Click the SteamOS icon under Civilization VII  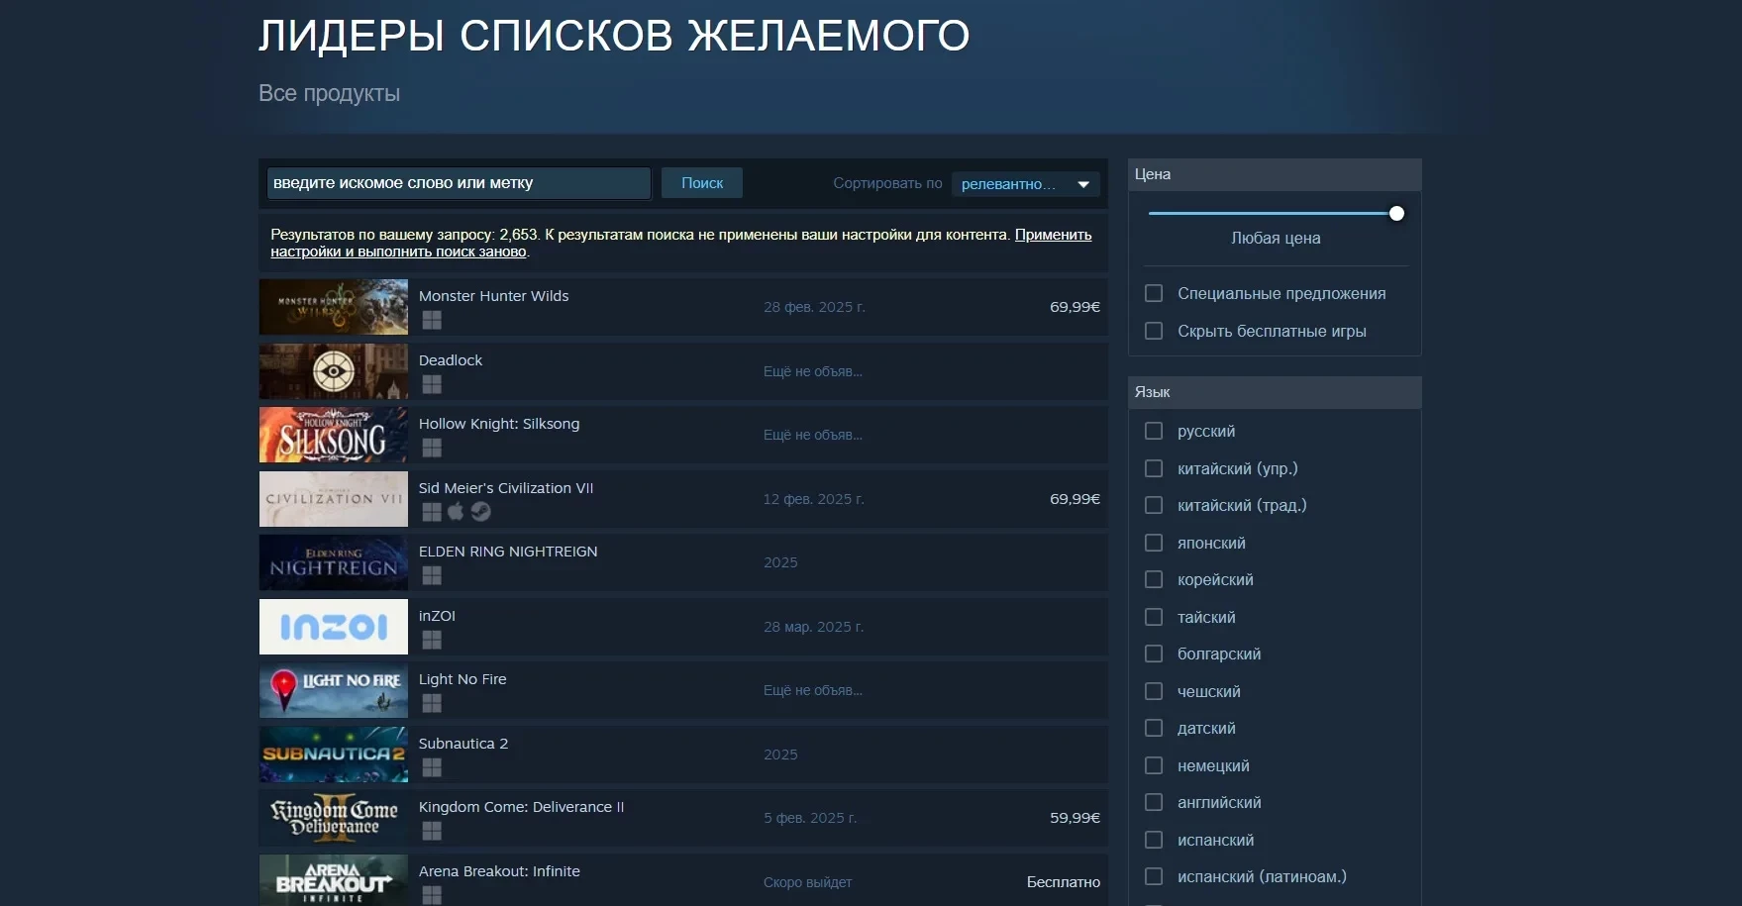pyautogui.click(x=481, y=512)
